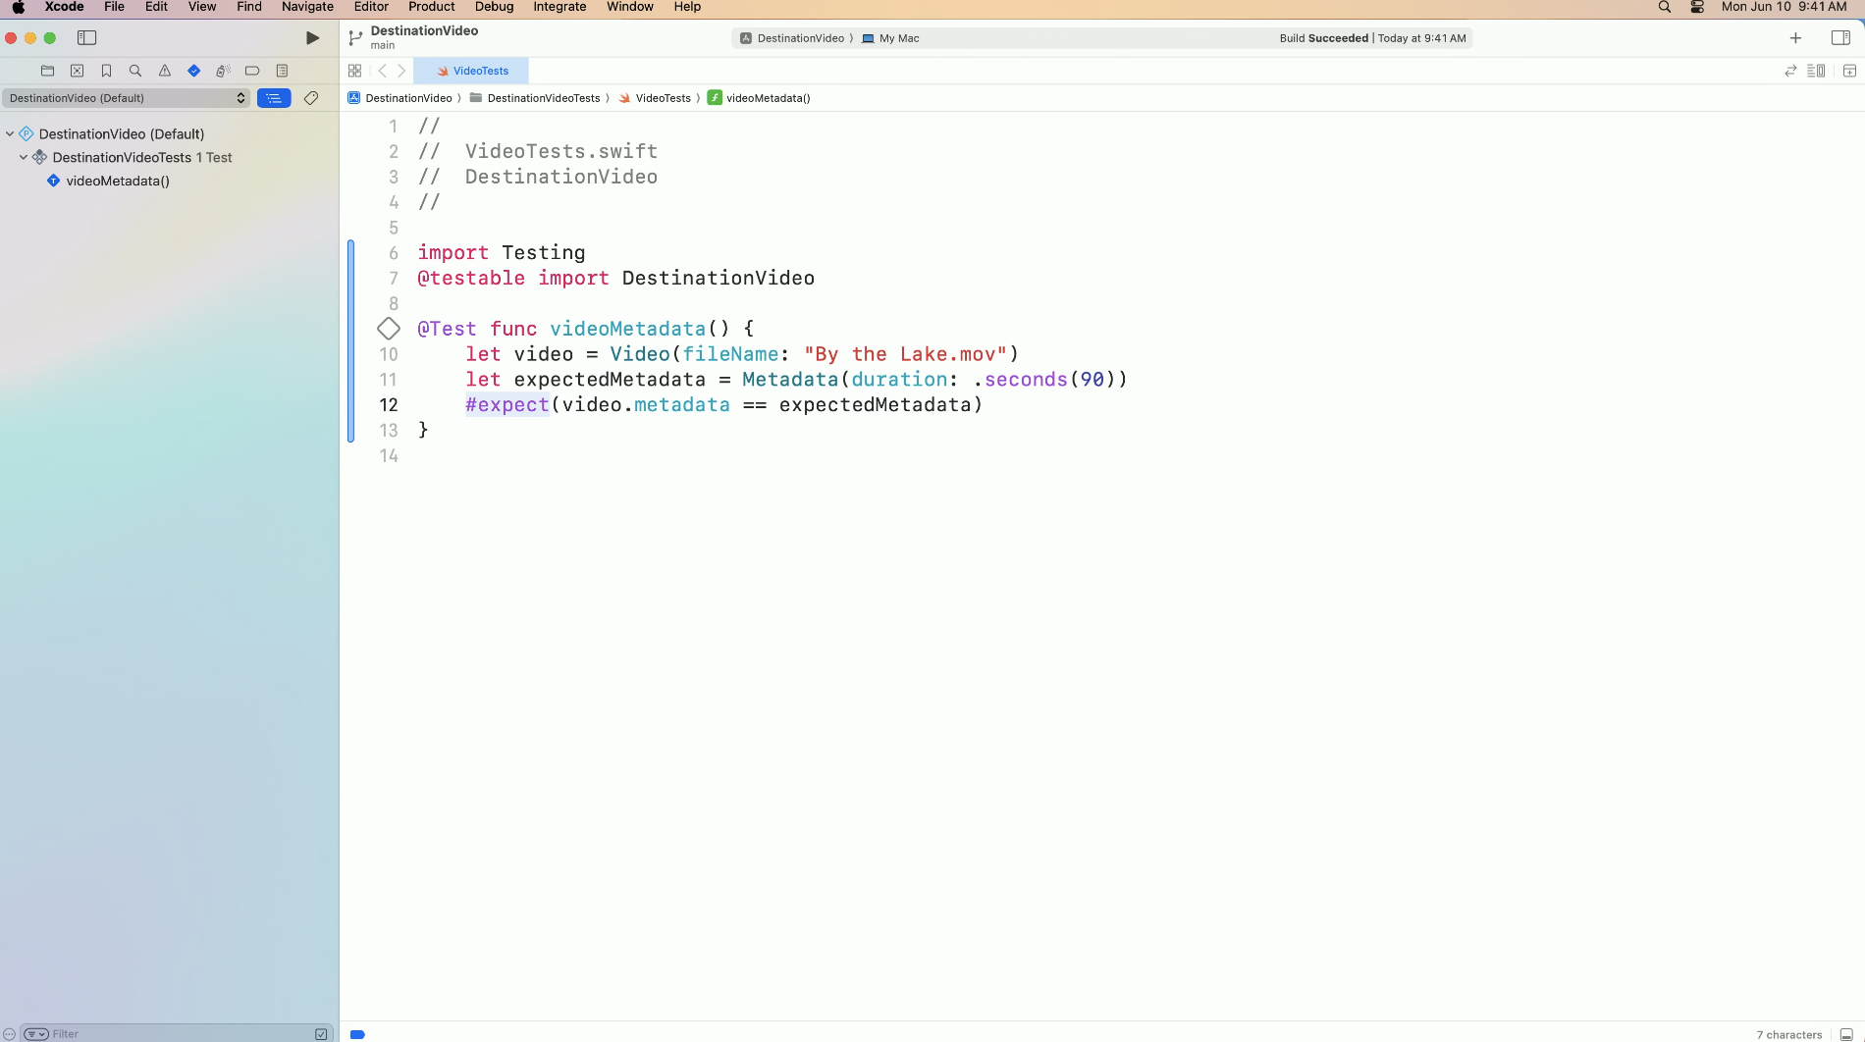
Task: Open the Bookmark navigator
Action: (x=106, y=71)
